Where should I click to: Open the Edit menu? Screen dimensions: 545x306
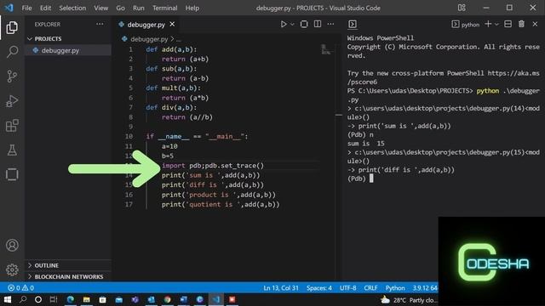tap(45, 8)
